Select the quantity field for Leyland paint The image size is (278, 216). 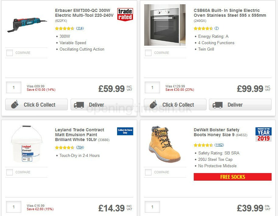(x=13, y=207)
